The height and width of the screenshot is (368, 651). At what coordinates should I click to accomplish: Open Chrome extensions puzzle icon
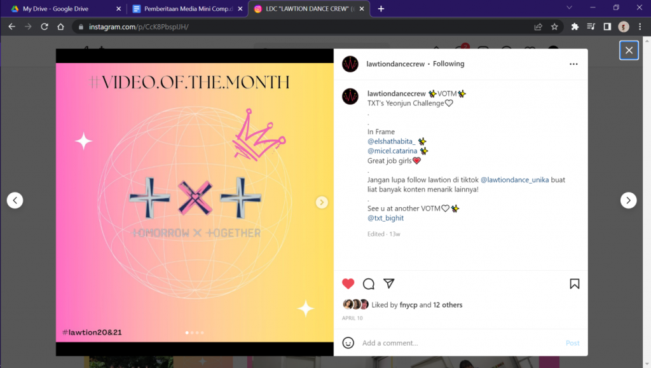pyautogui.click(x=575, y=27)
